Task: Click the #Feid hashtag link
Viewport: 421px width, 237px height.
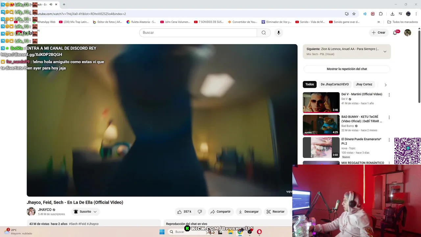Action: point(82,224)
